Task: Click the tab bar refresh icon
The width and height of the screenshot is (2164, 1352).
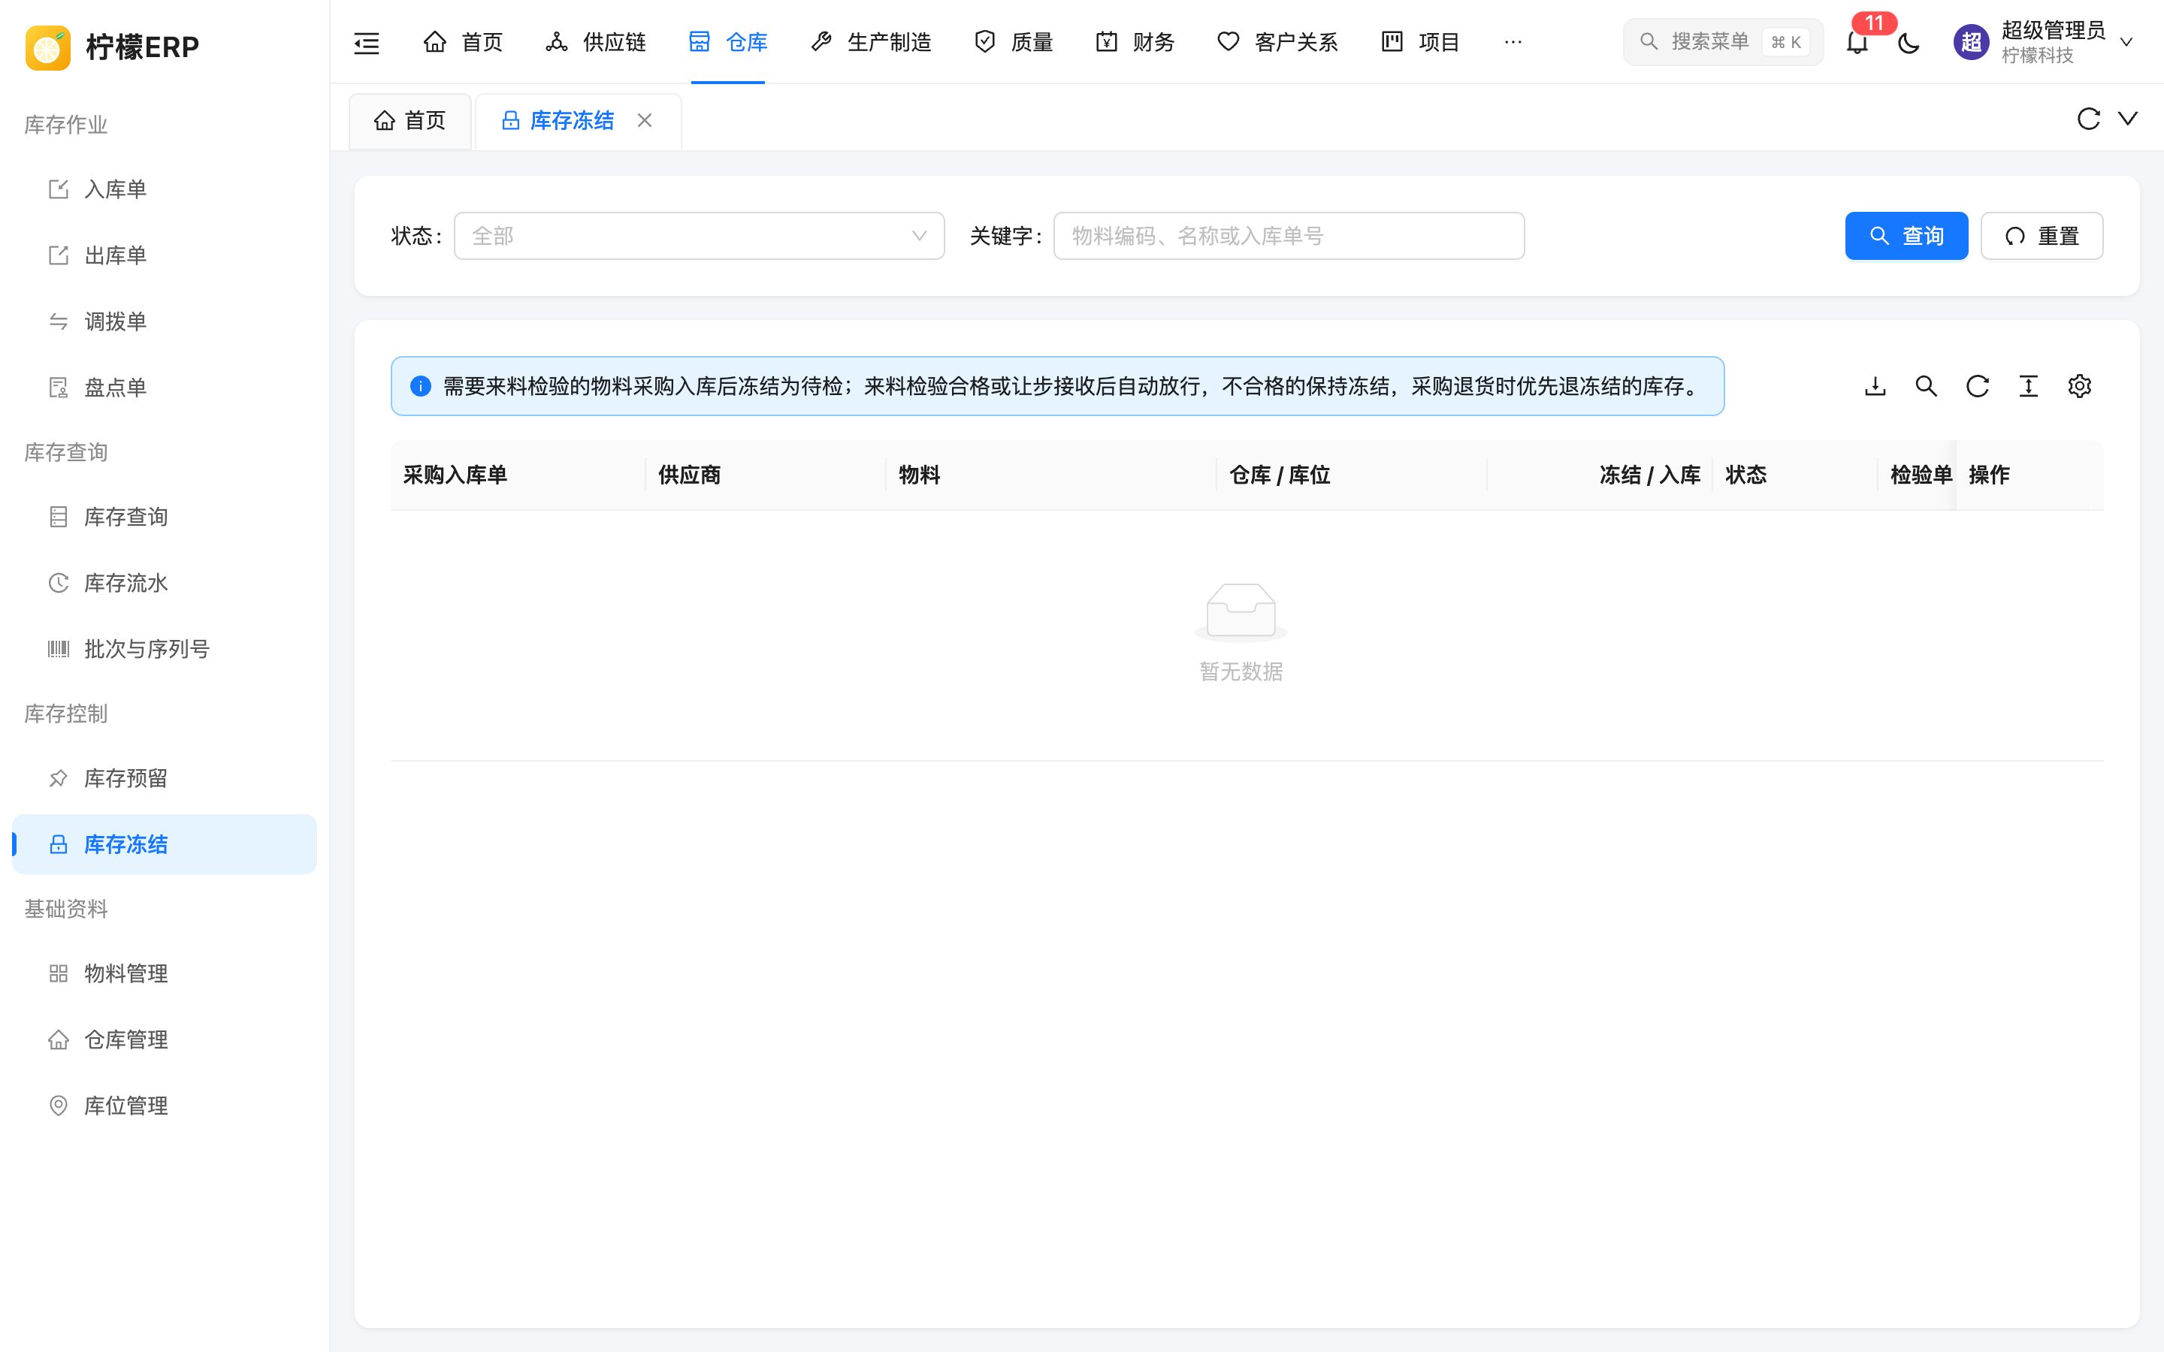Action: point(2088,118)
